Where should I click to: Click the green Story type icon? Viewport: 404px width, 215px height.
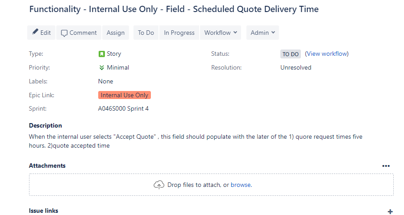pos(102,54)
